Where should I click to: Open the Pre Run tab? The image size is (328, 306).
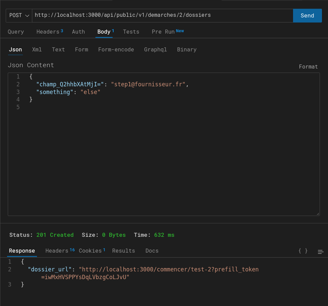click(168, 32)
